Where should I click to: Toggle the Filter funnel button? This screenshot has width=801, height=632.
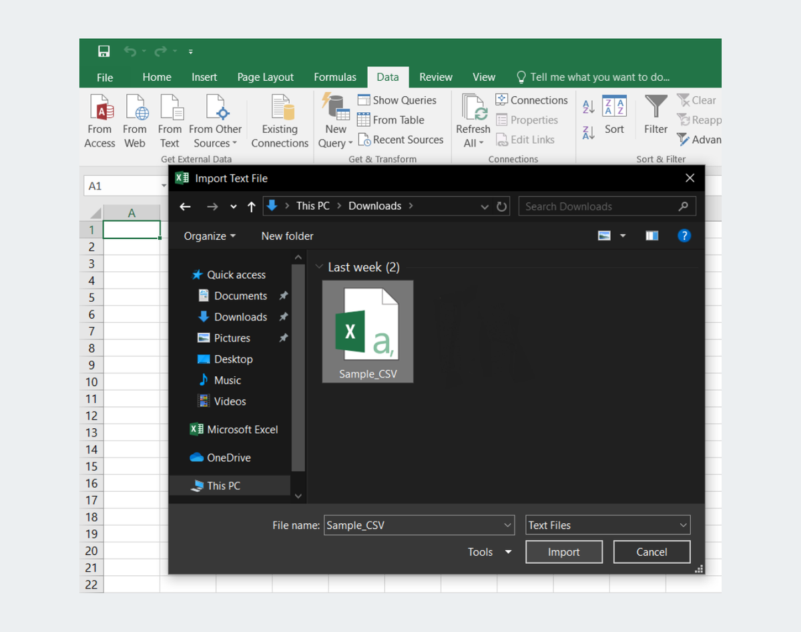tap(656, 116)
